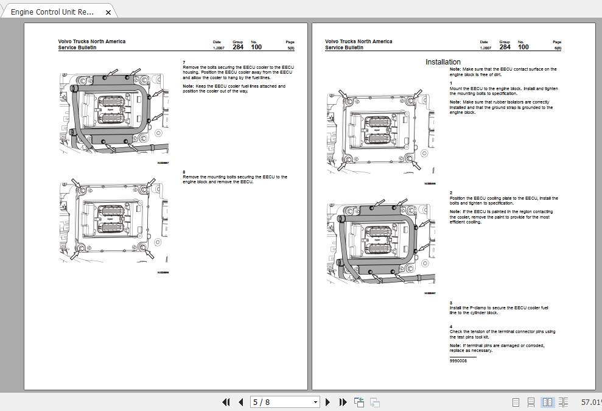Switch to single page view
The width and height of the screenshot is (602, 411).
[x=516, y=402]
